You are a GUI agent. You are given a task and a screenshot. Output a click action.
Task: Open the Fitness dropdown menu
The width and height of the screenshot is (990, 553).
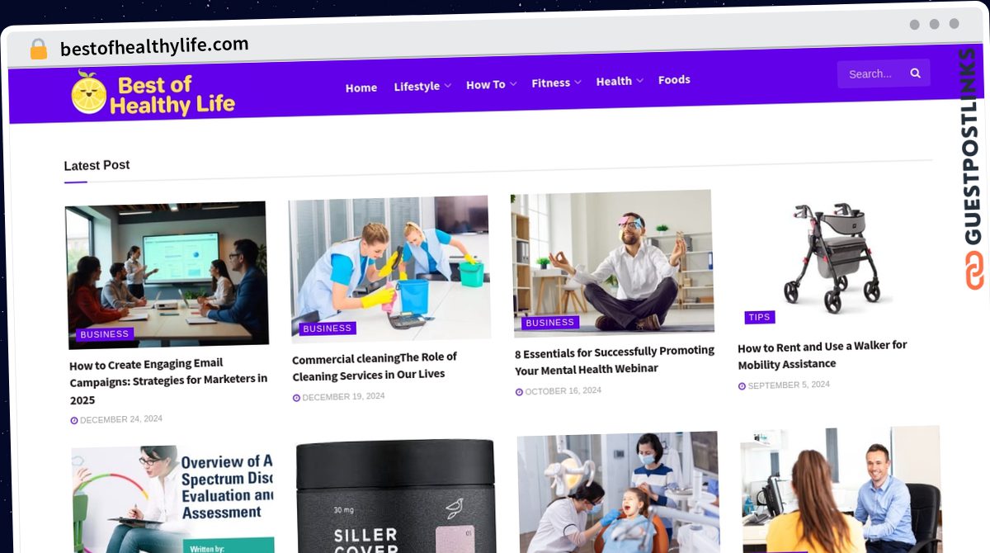point(556,83)
